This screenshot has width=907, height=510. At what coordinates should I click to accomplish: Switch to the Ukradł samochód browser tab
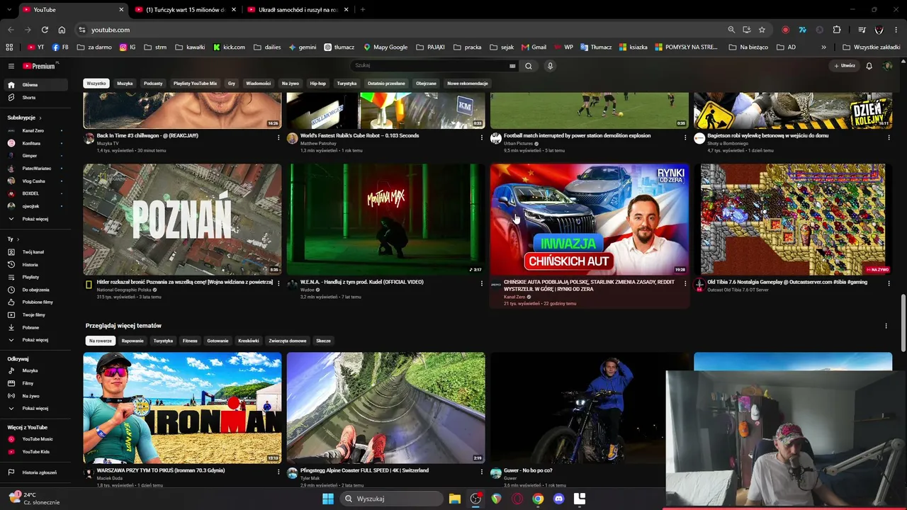pyautogui.click(x=298, y=10)
